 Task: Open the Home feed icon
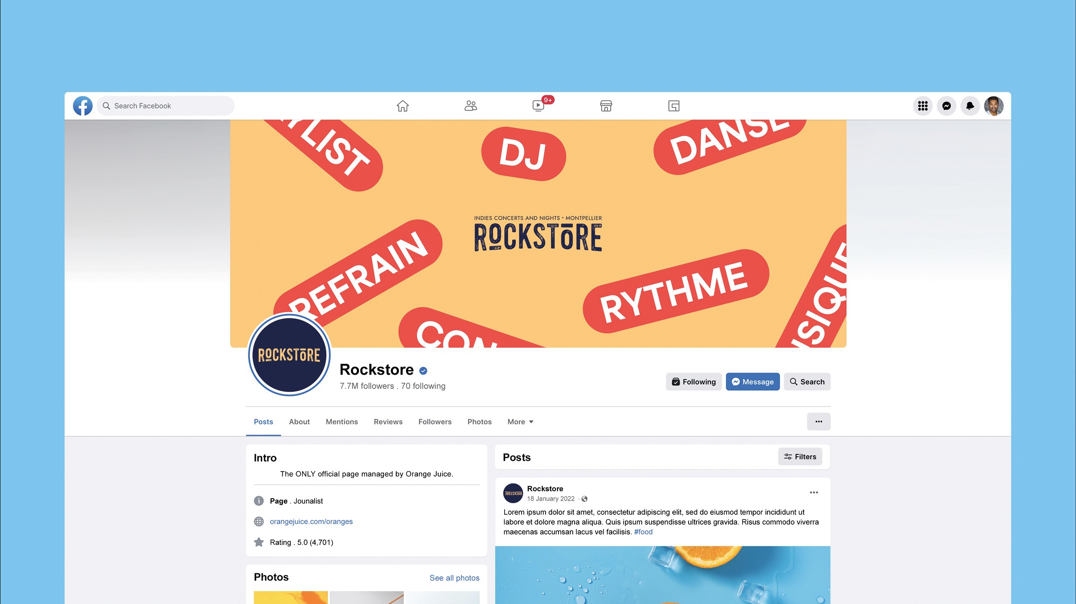coord(403,106)
